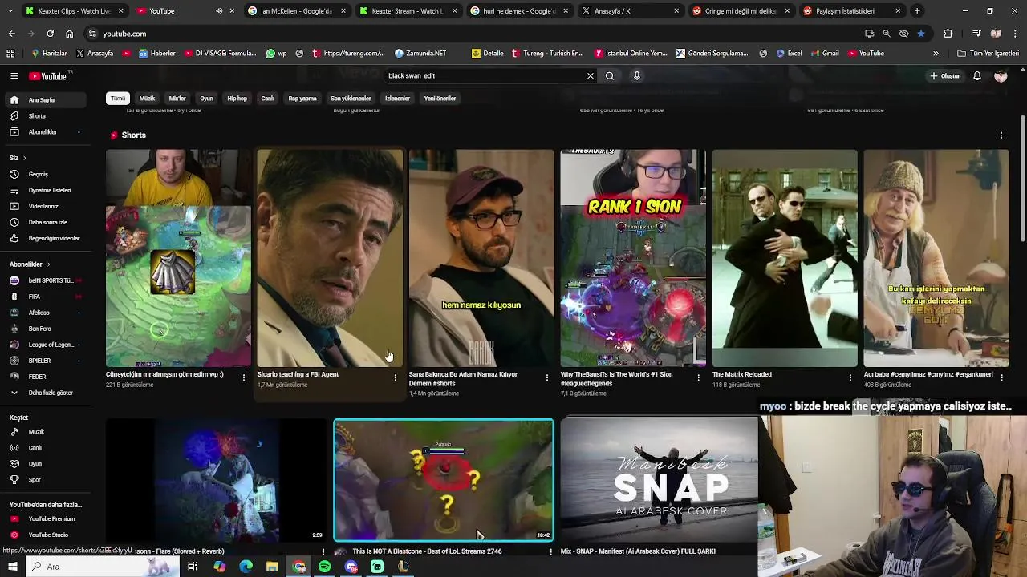Go to Ana Sayfa in the sidebar
Image resolution: width=1027 pixels, height=577 pixels.
[x=45, y=100]
